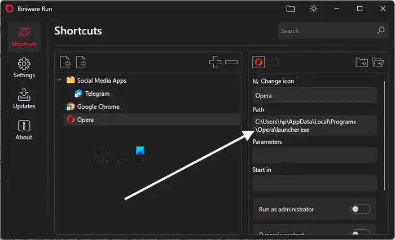This screenshot has height=240, width=395.
Task: Collapse the Social Media Apps folder
Action: [59, 80]
